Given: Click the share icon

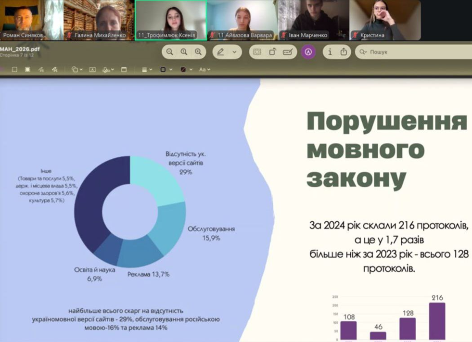Looking at the screenshot, I should click(344, 52).
